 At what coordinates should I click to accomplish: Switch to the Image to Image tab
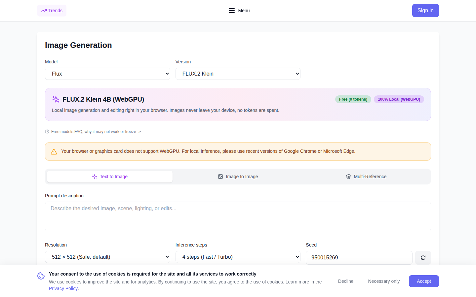(x=238, y=177)
